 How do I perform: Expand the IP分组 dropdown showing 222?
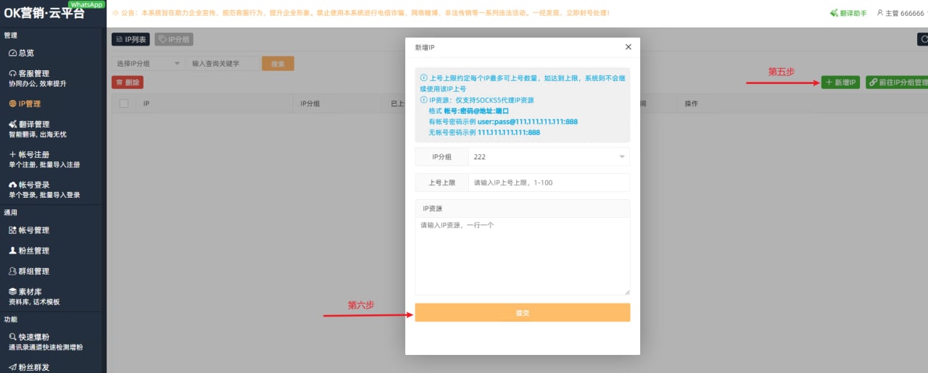549,156
